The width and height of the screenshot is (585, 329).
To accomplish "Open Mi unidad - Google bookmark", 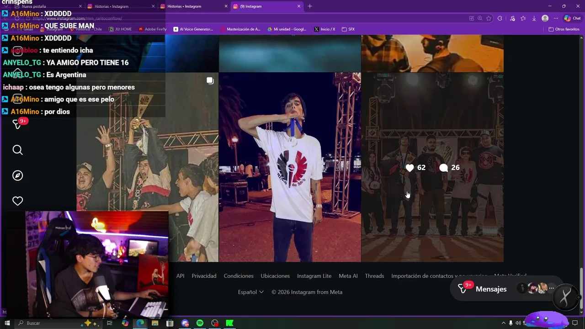I will tap(287, 29).
